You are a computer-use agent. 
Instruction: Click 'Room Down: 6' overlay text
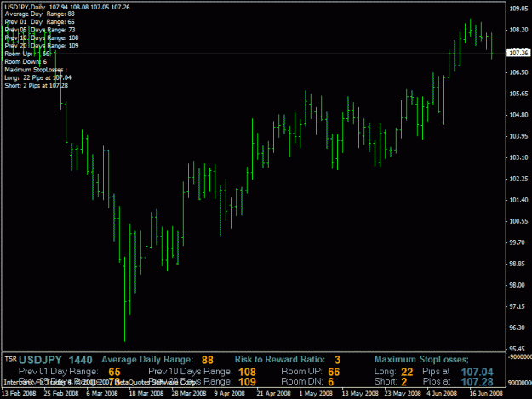(26, 61)
